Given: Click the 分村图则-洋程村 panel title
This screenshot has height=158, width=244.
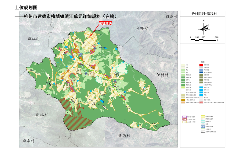Looking at the screenshot, I should [x=203, y=14].
